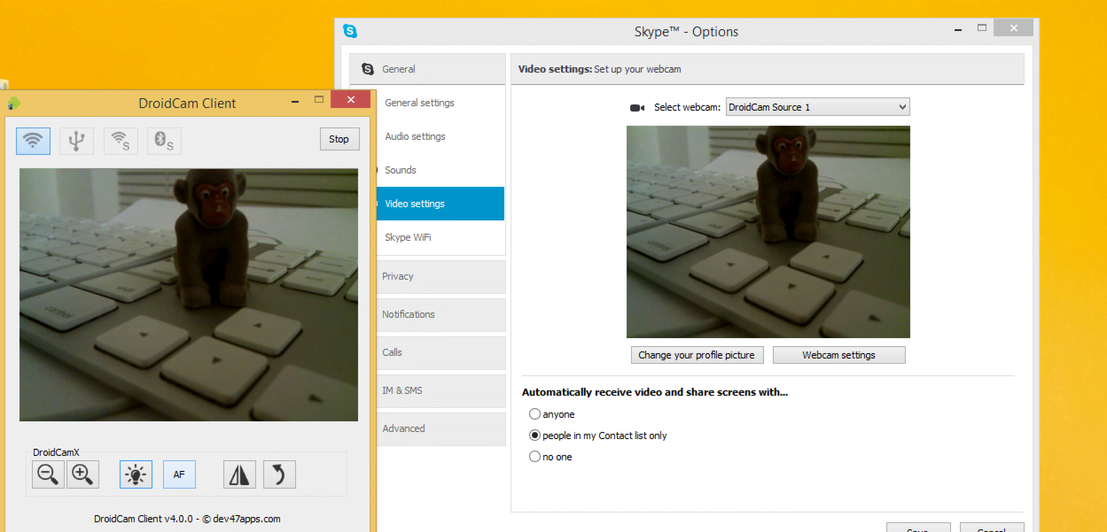Click the DroidCam Android icon in title bar
The height and width of the screenshot is (532, 1107).
pos(14,104)
